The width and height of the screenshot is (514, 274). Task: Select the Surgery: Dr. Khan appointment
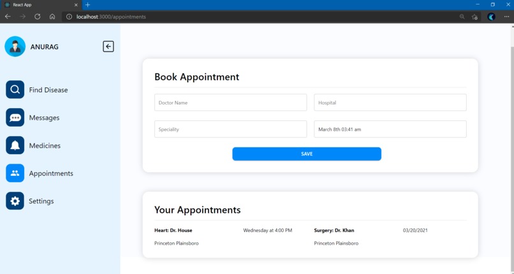(x=334, y=230)
